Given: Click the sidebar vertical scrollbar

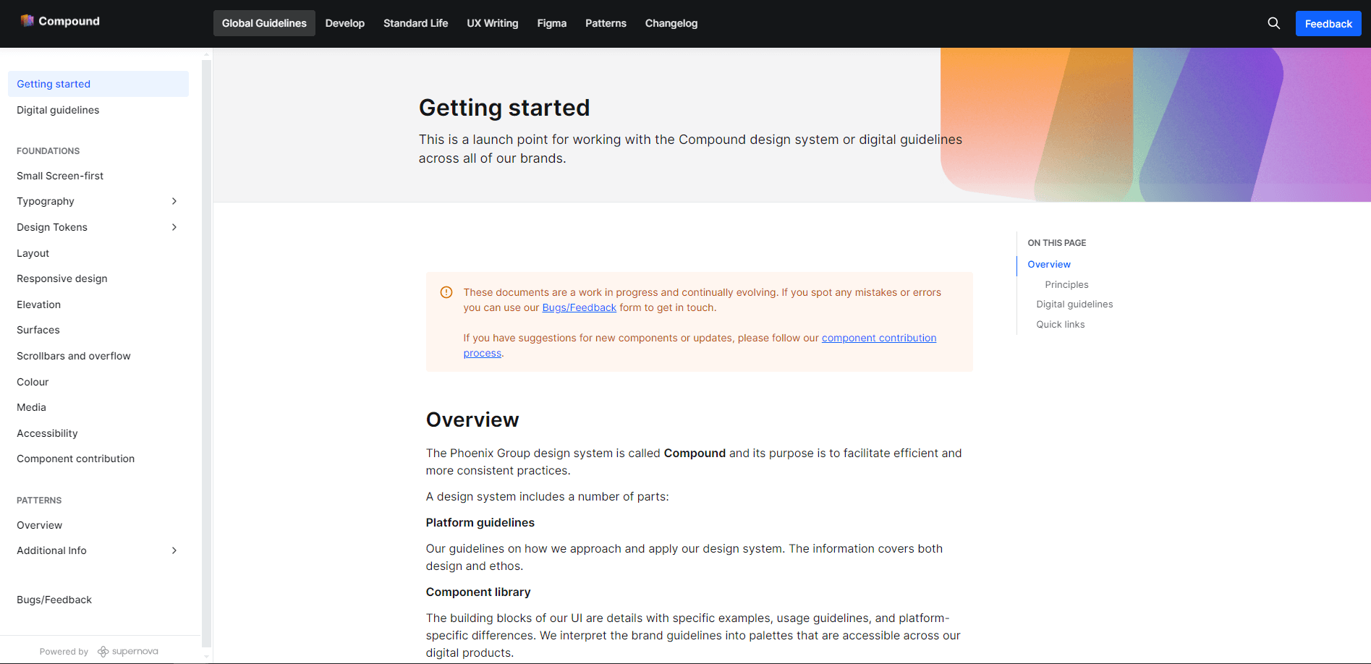Looking at the screenshot, I should point(206,347).
